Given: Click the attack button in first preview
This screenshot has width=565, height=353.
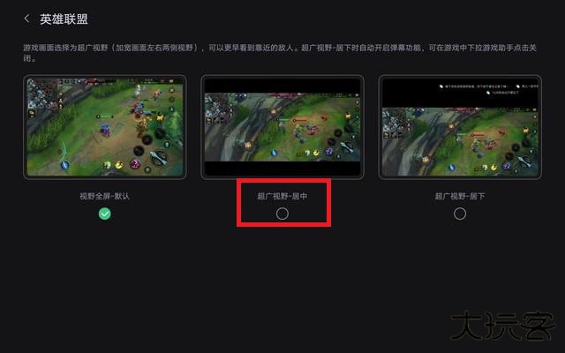Looking at the screenshot, I should (159, 157).
